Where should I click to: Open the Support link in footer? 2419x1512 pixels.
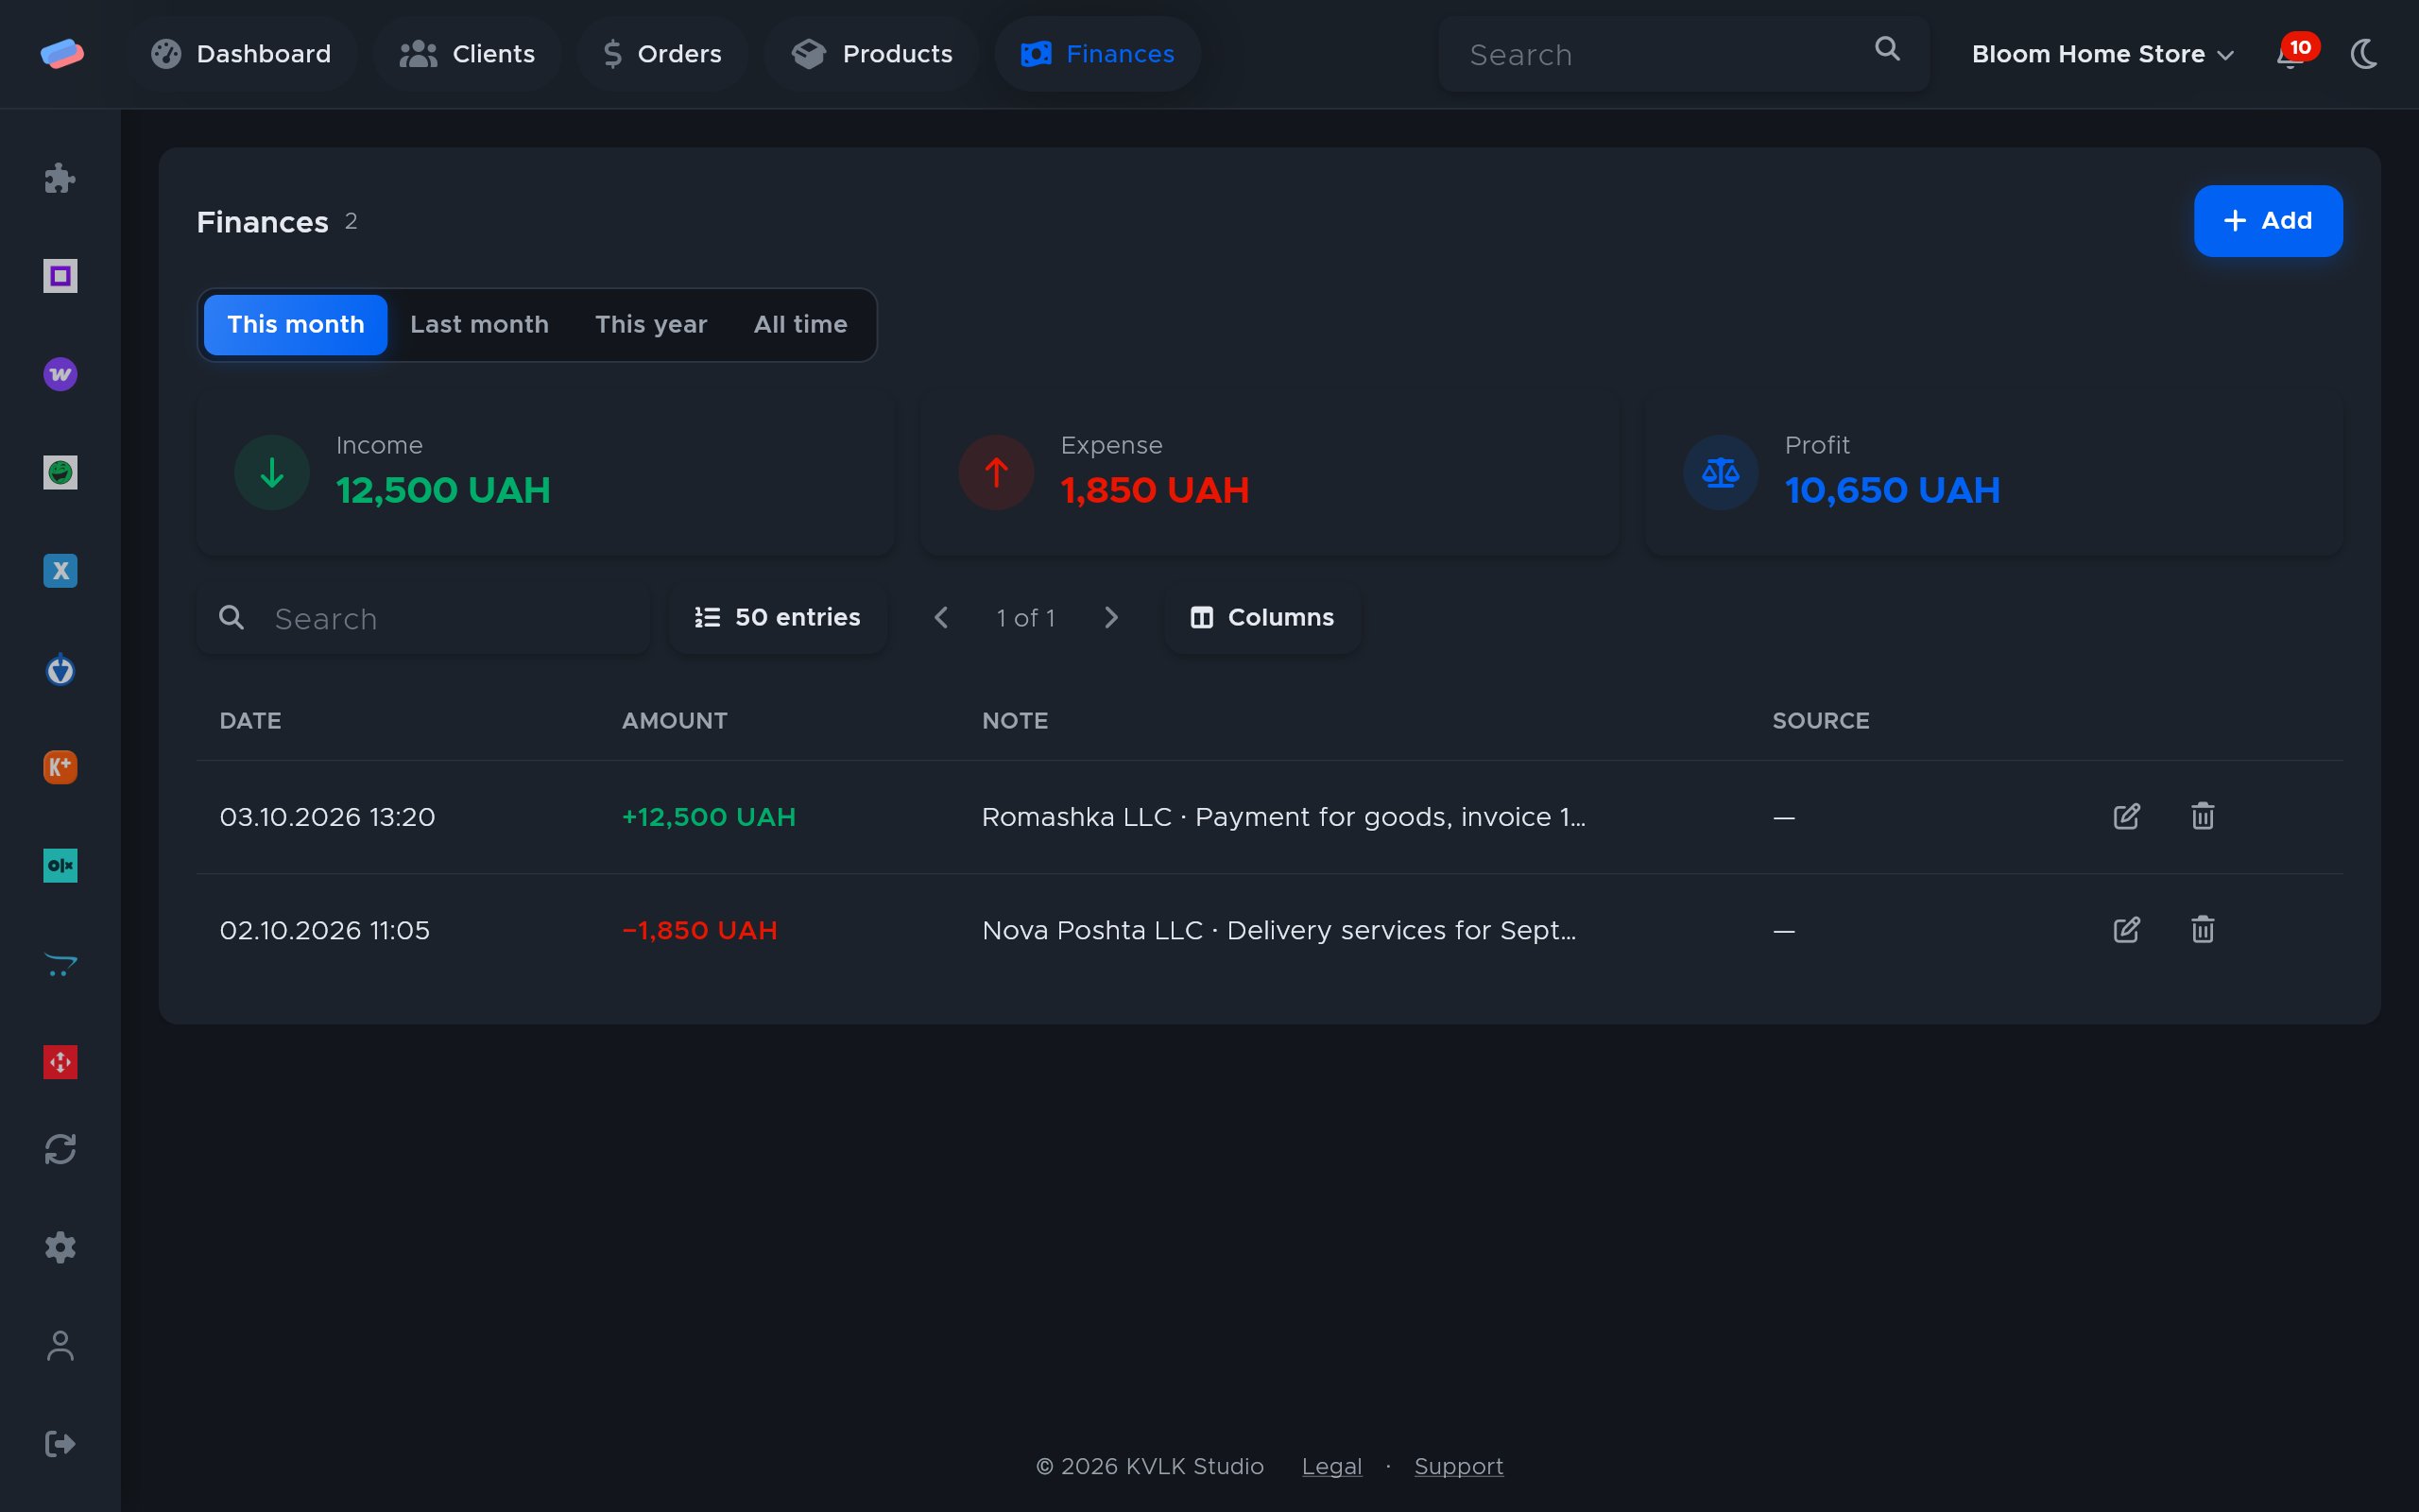(1458, 1466)
